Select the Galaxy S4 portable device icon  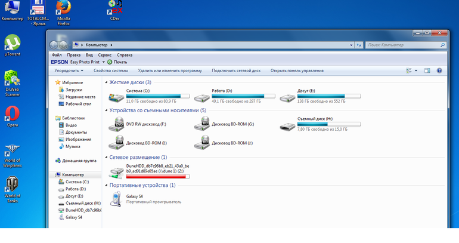[116, 199]
